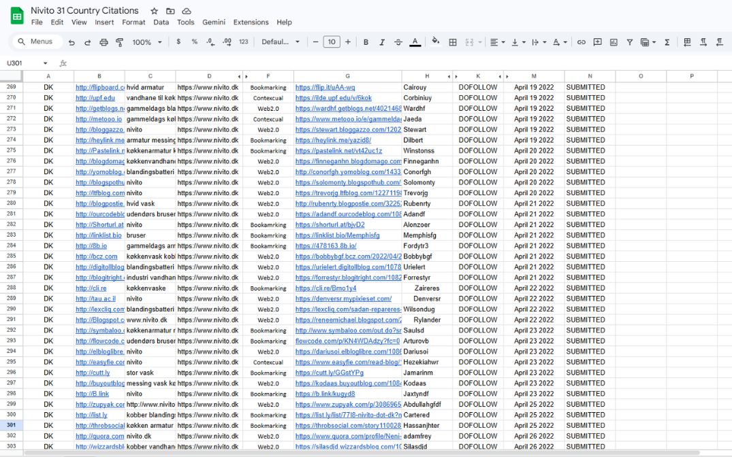Print the spreadsheet using the printer icon
732x457 pixels.
tap(104, 42)
